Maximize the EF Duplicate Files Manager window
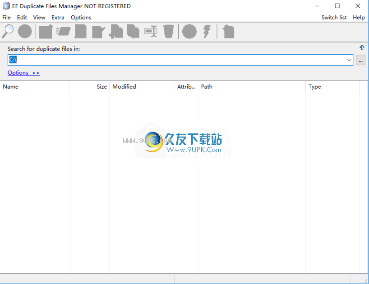 [x=337, y=6]
